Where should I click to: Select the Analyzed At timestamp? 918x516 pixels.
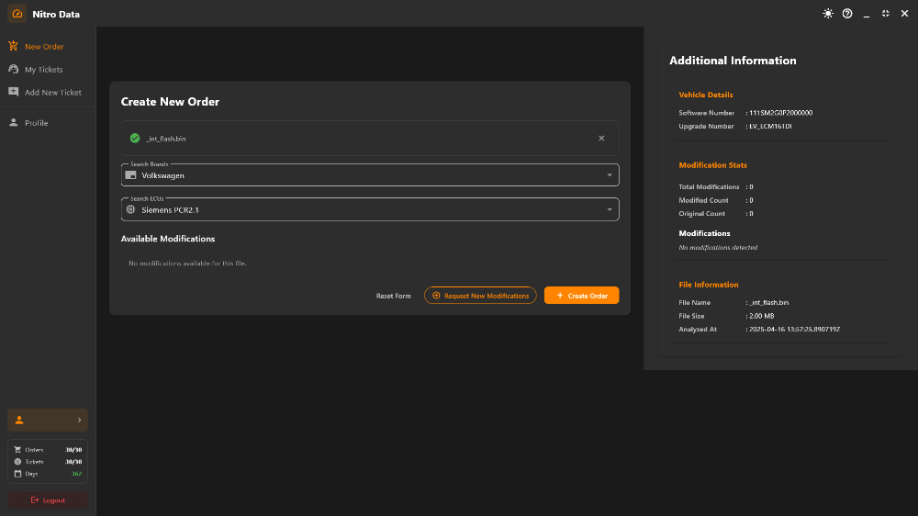794,330
